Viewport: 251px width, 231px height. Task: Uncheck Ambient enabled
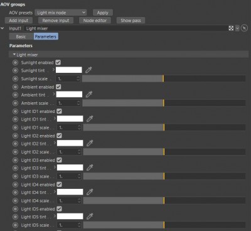(x=58, y=87)
